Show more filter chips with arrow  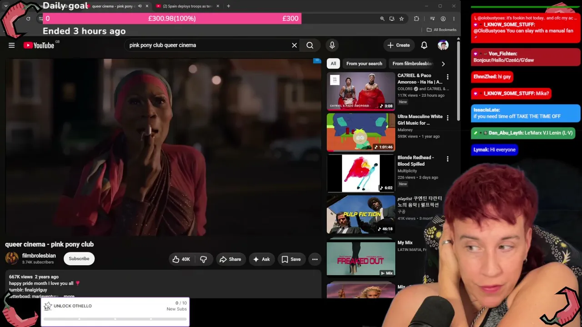pyautogui.click(x=443, y=64)
